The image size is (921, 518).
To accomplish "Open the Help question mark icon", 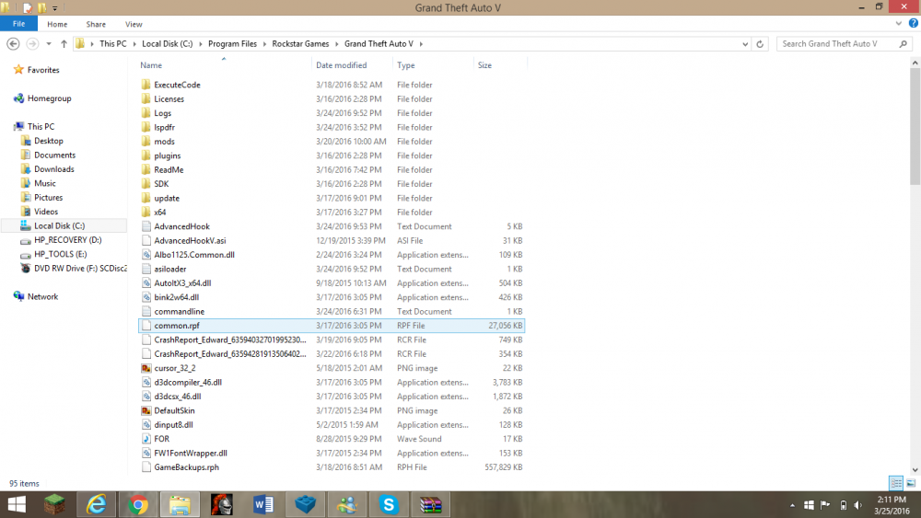I will pos(914,24).
